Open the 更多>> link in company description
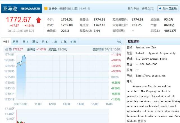The height and width of the screenshot is (123, 180). (142, 121)
